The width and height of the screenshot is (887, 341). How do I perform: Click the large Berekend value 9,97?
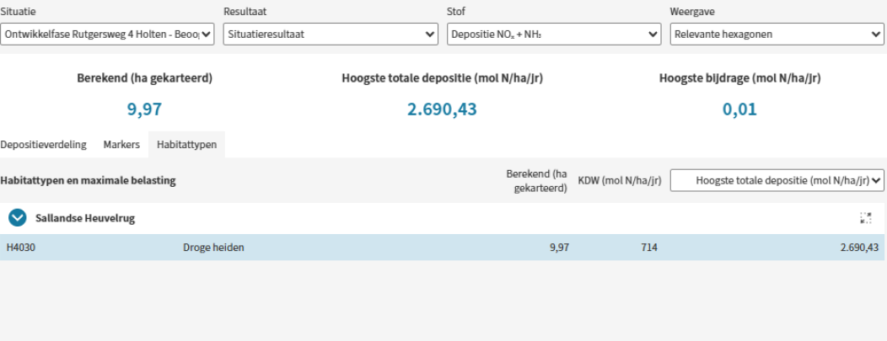144,109
